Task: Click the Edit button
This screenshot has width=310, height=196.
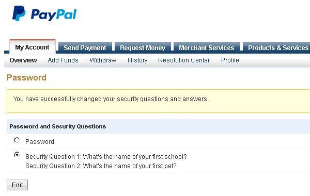Action: (x=18, y=185)
